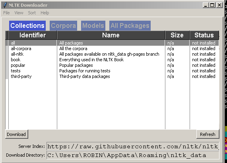Switch to the Corpora tab
The height and width of the screenshot is (163, 227).
pos(64,25)
